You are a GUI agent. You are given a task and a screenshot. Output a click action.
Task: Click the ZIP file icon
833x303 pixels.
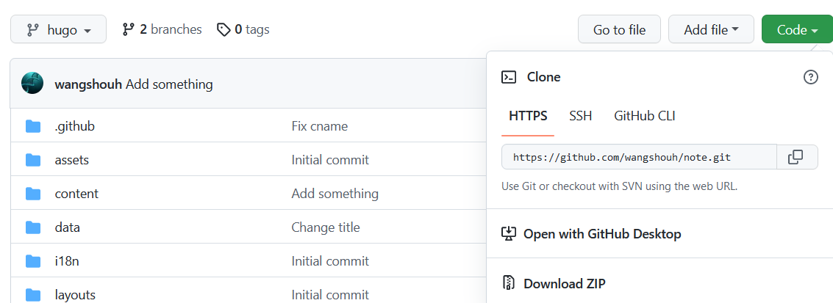[x=509, y=283]
